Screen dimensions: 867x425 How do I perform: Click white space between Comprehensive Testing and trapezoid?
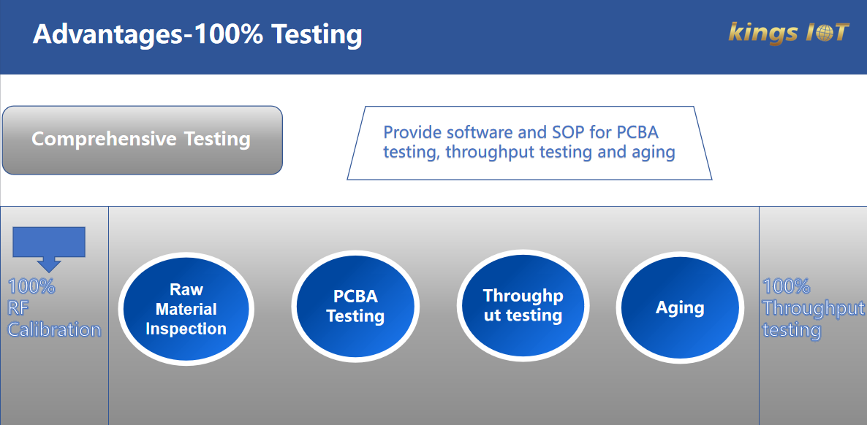[x=315, y=140]
